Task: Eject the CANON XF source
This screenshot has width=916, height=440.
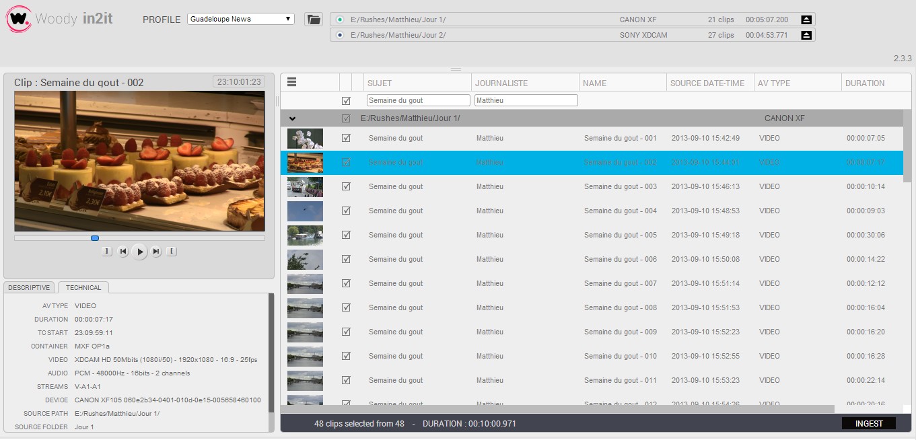Action: 805,19
